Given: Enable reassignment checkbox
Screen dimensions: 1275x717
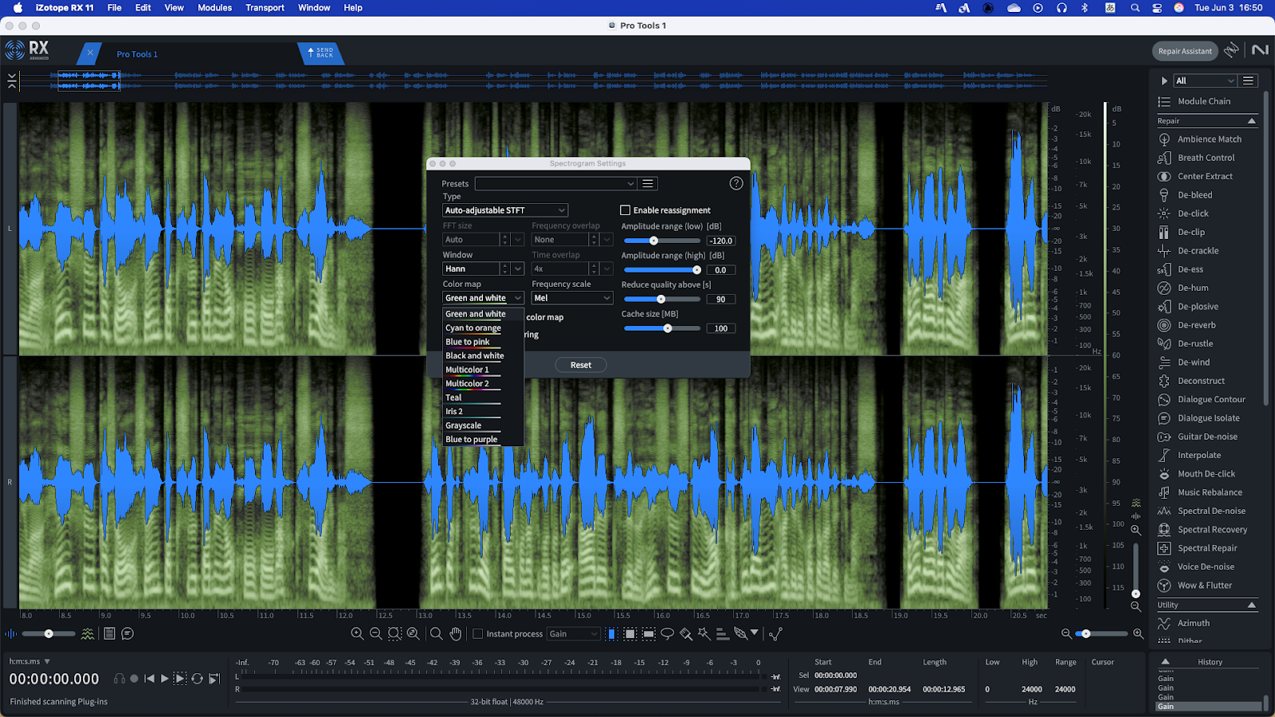Looking at the screenshot, I should point(626,210).
